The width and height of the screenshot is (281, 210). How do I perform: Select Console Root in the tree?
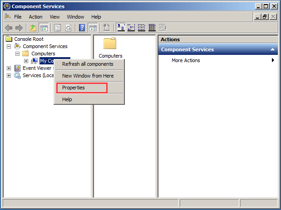click(x=29, y=39)
